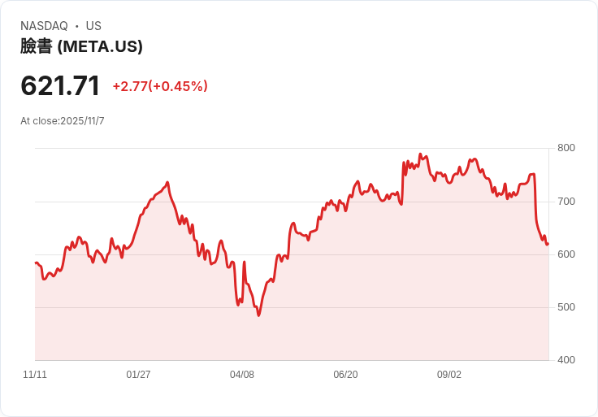Screen dimensions: 598x417
Task: Click the 800 price axis label
Action: 566,148
